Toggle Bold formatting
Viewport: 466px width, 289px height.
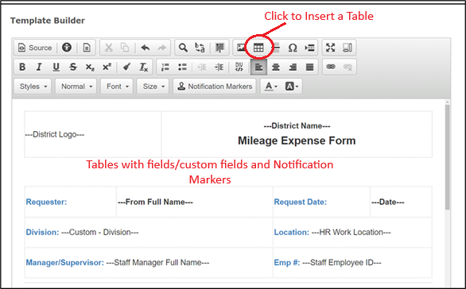click(22, 67)
